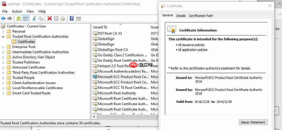Expand Intermediate Certification Authorities node

[3, 52]
